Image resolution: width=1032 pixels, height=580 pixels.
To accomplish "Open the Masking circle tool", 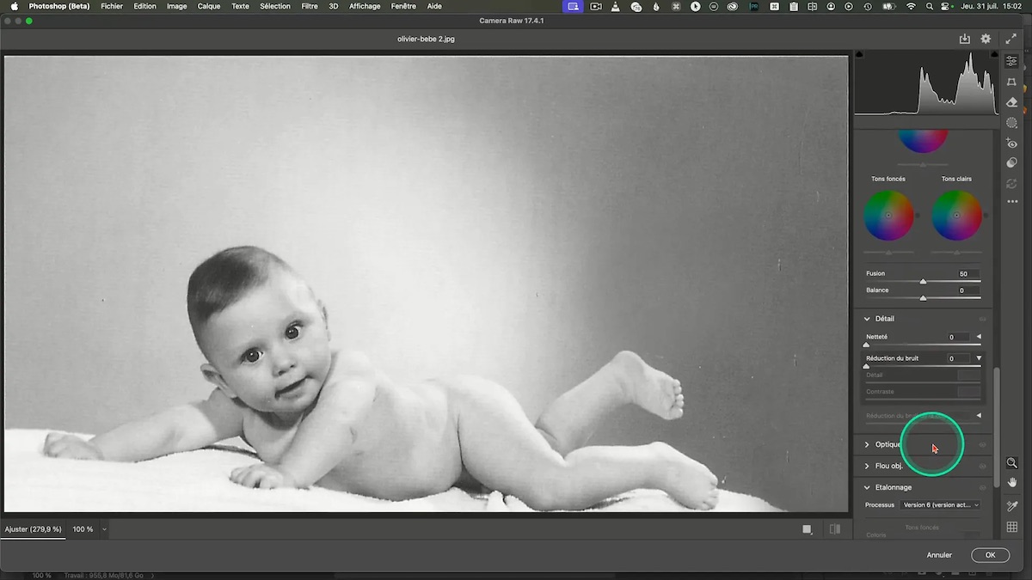I will (1011, 123).
